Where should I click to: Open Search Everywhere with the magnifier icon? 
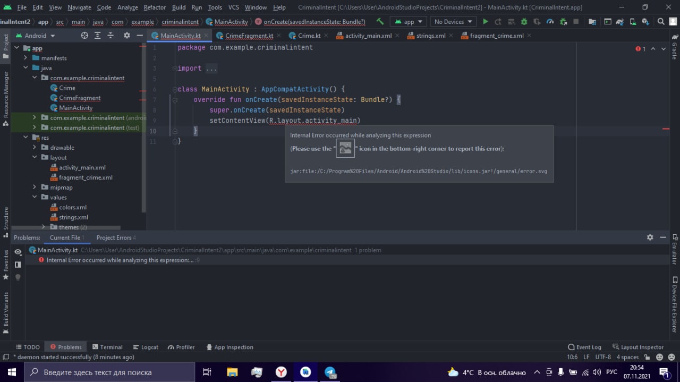click(x=661, y=22)
